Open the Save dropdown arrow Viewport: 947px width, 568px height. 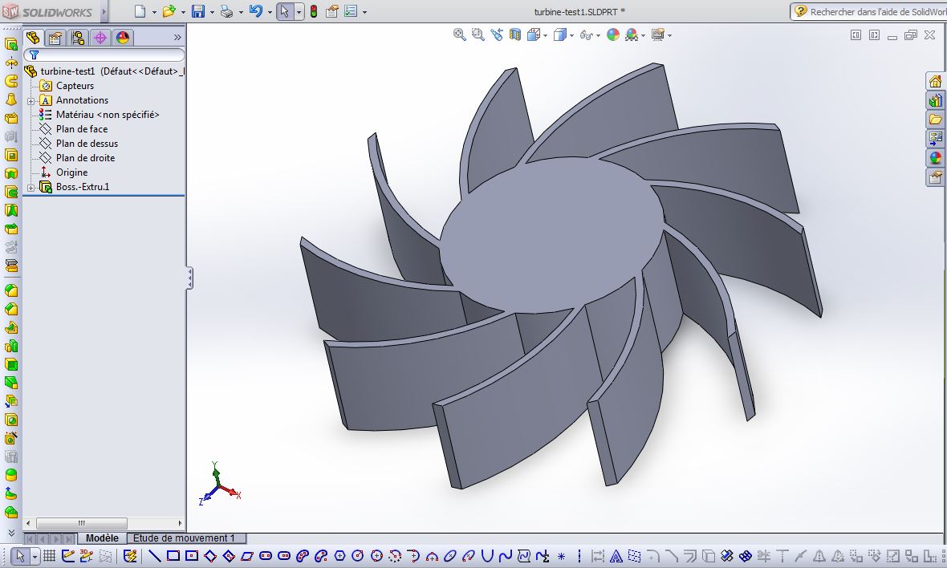[x=212, y=11]
